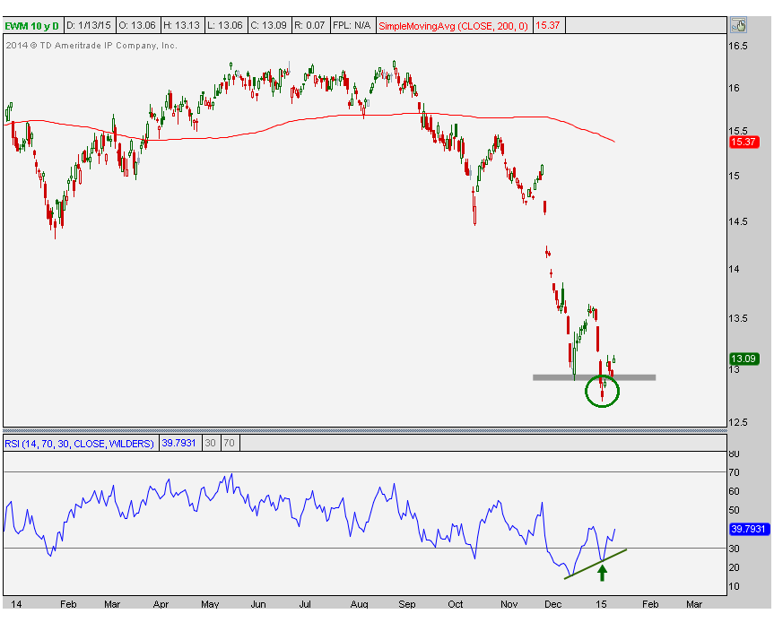774x631 pixels.
Task: Click the green 13.09 last price marker
Action: pos(744,359)
